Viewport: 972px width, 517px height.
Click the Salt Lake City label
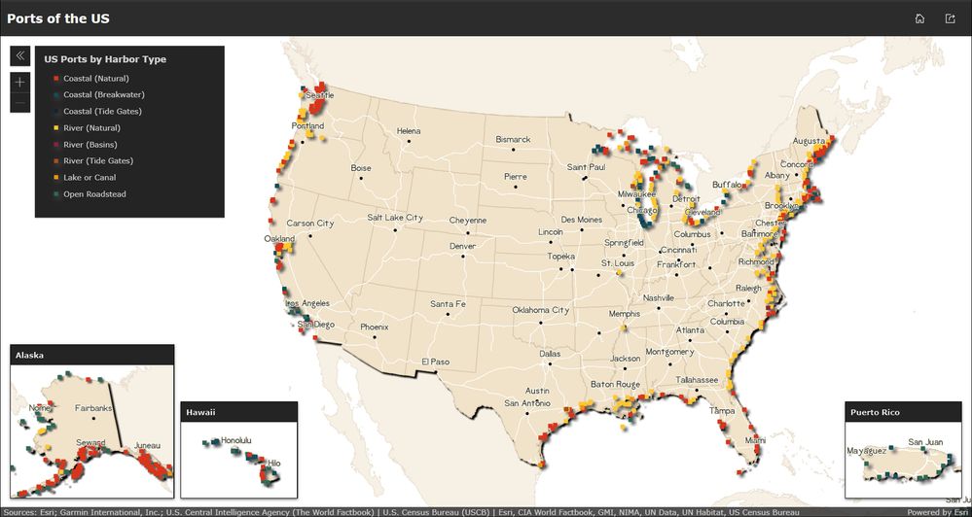click(395, 218)
